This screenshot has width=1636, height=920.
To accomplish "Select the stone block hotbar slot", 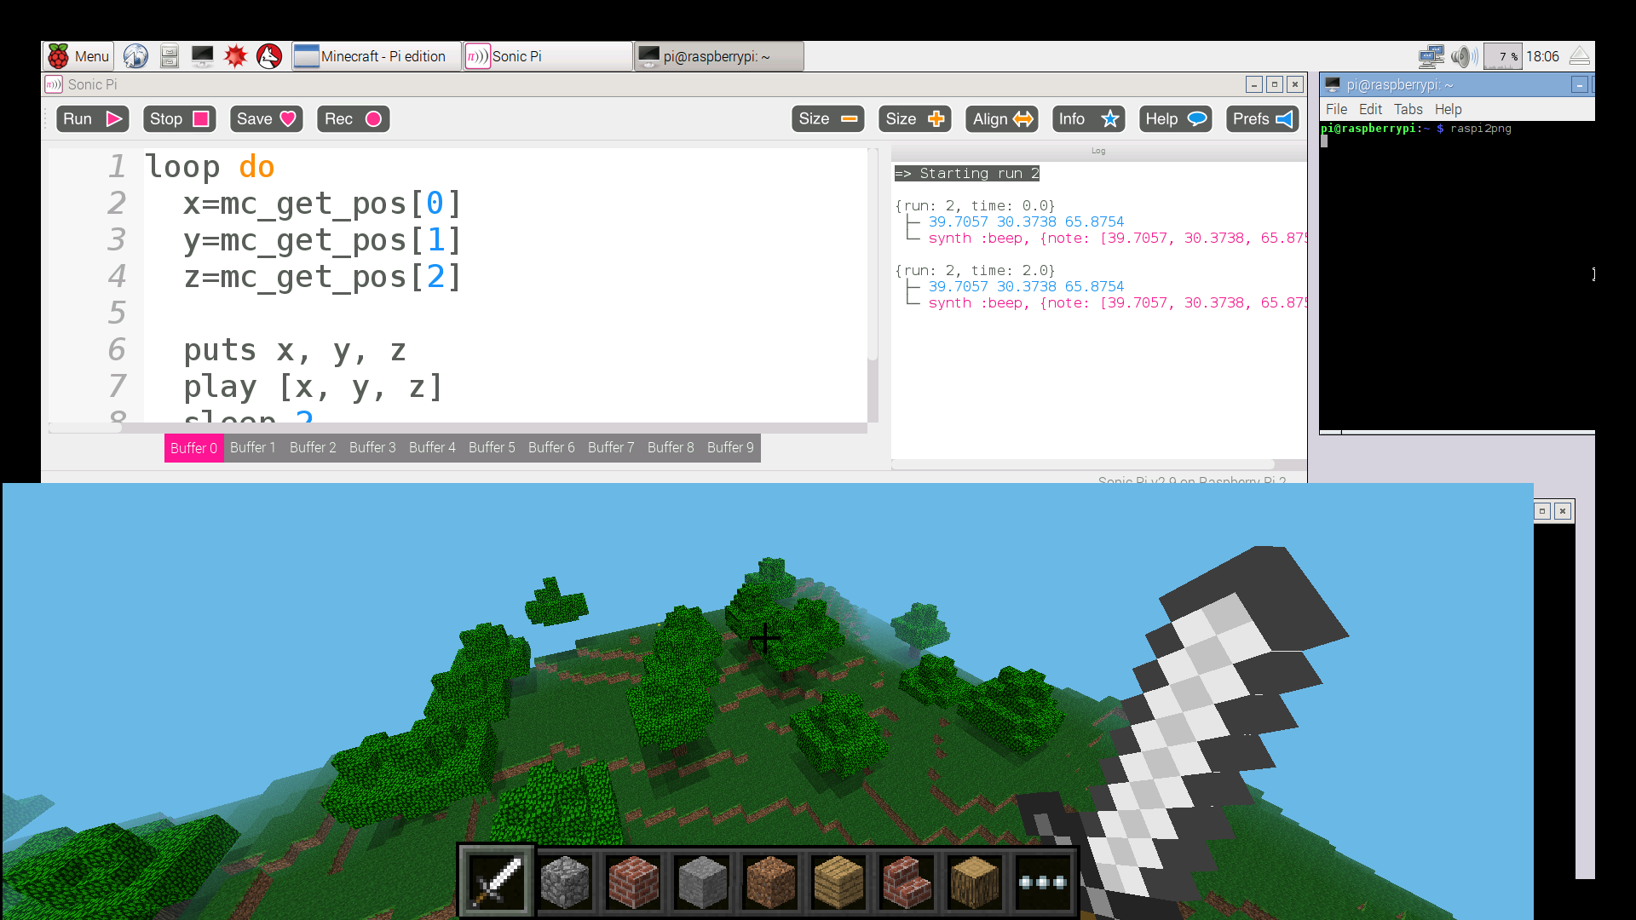I will [701, 883].
